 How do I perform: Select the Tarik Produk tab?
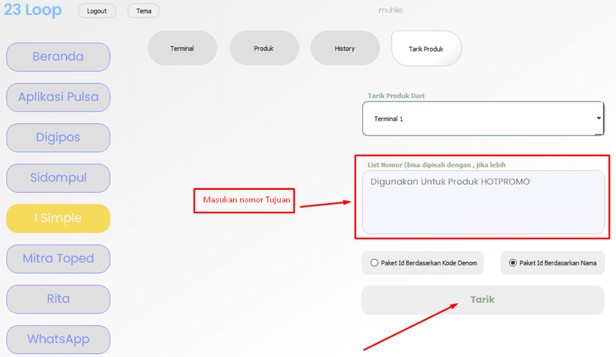click(426, 49)
